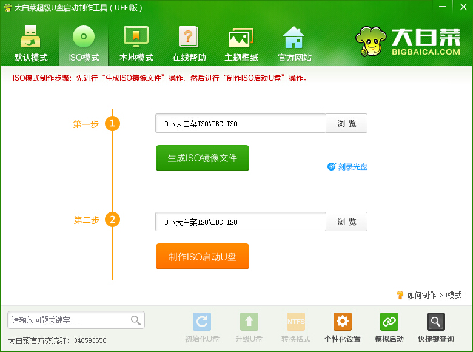This screenshot has width=473, height=352.
Task: Open the 刻录光盘 link
Action: click(347, 167)
